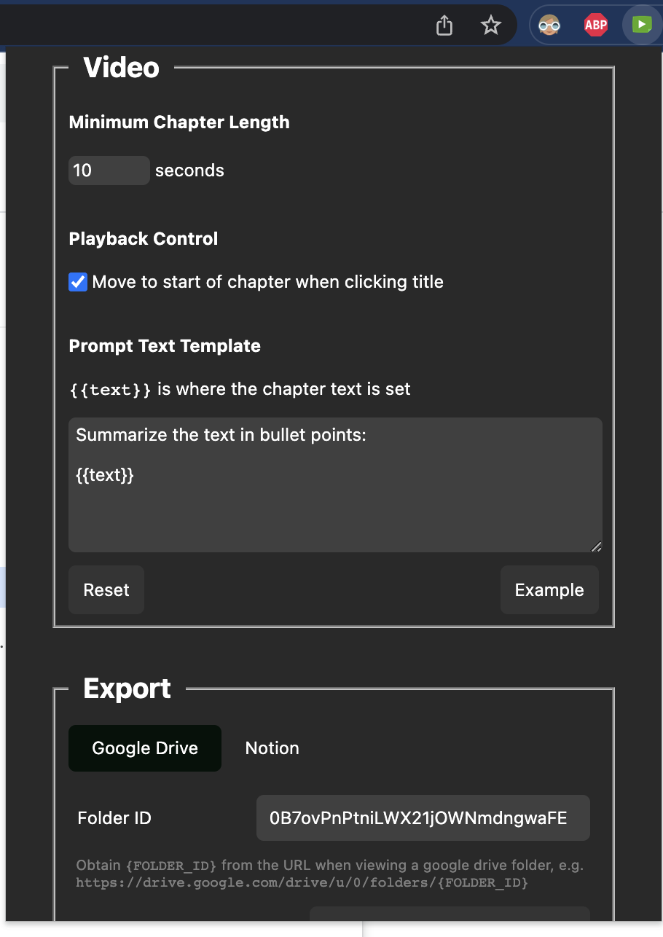Enable the chapter title playback checkbox

(x=77, y=281)
